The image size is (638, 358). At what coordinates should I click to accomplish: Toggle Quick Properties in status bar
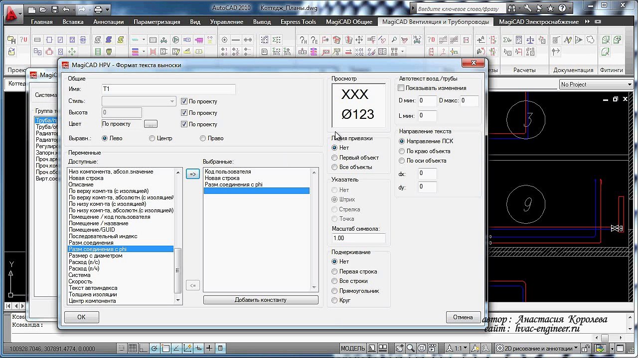(x=220, y=349)
